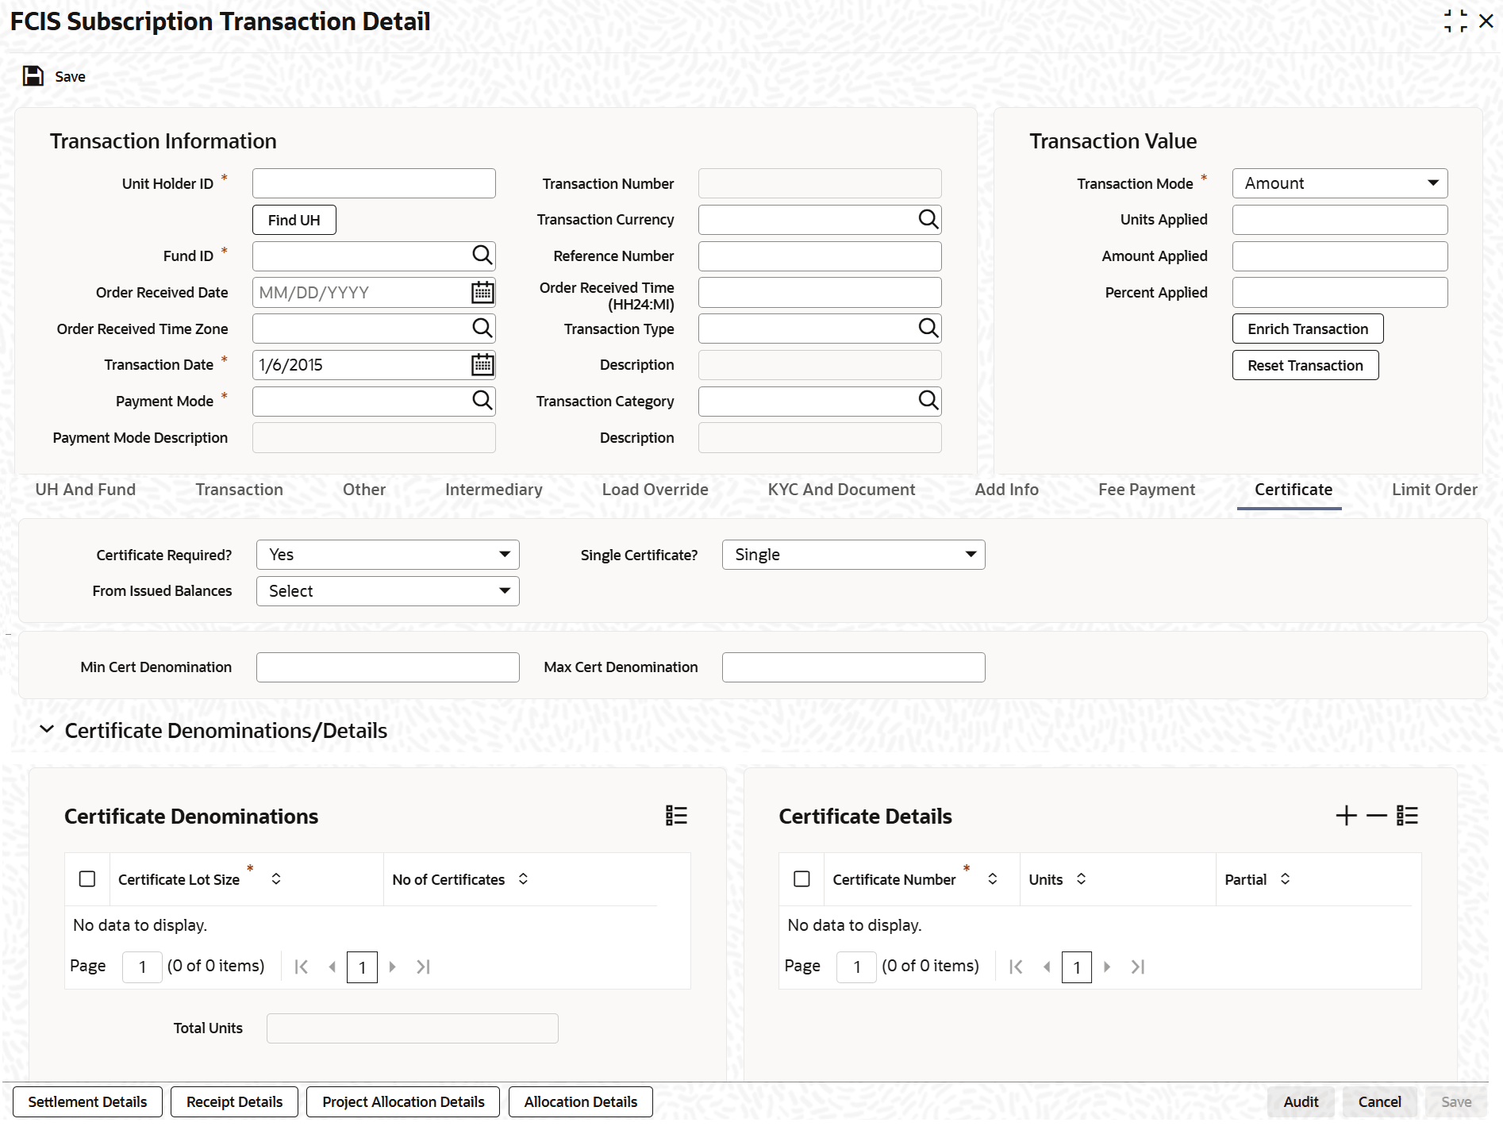The height and width of the screenshot is (1130, 1503).
Task: Click into the Unit Holder ID field
Action: pyautogui.click(x=374, y=183)
